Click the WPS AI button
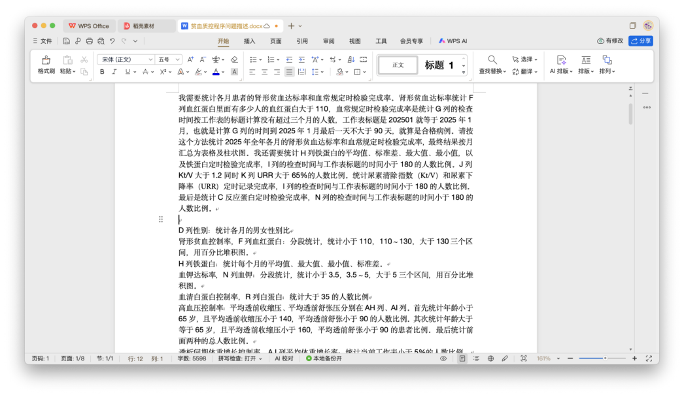This screenshot has height=397, width=684. pyautogui.click(x=453, y=41)
